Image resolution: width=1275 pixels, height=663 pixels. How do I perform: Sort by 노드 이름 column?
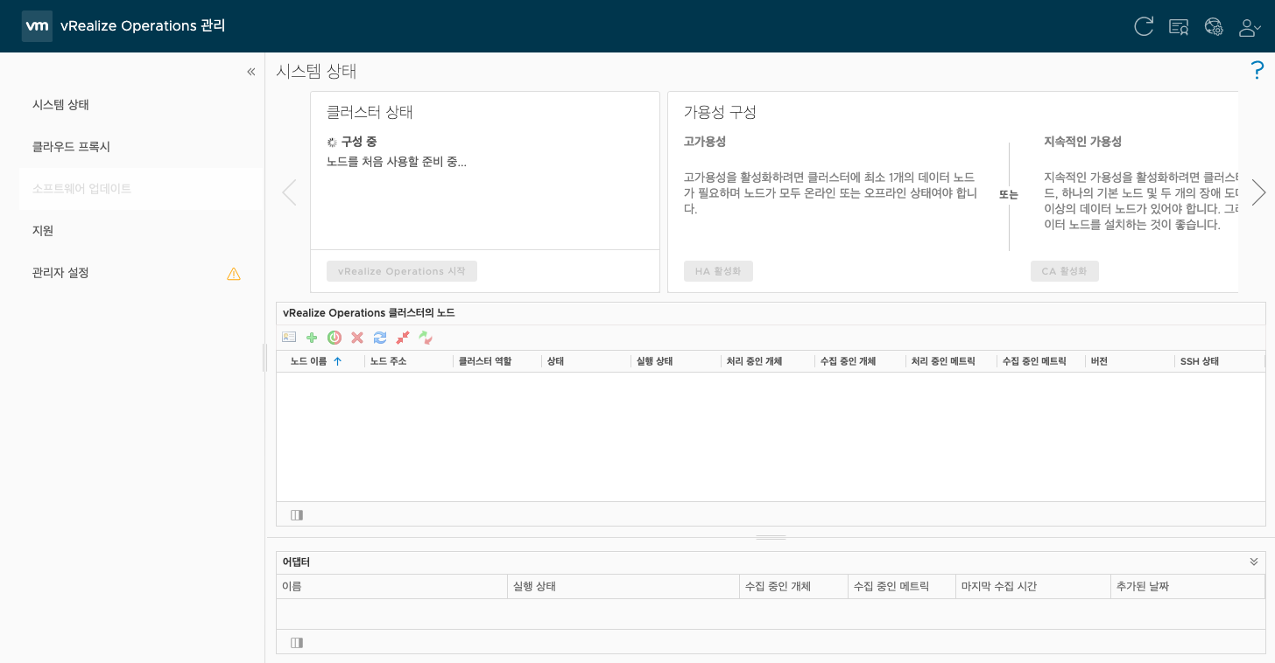coord(321,361)
